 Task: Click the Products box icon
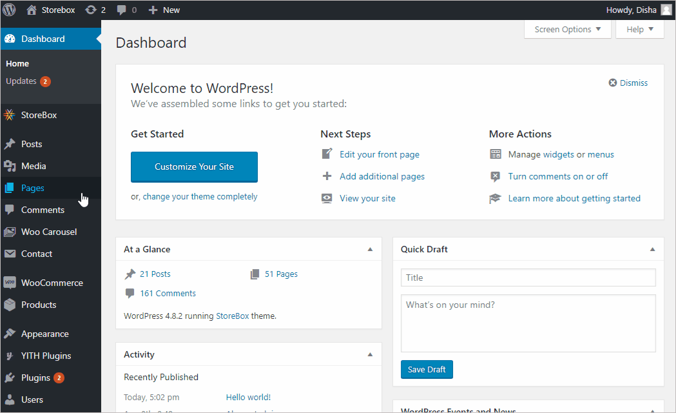point(10,305)
